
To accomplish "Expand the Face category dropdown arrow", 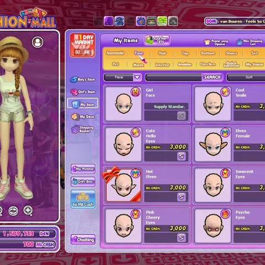I will point(137,77).
